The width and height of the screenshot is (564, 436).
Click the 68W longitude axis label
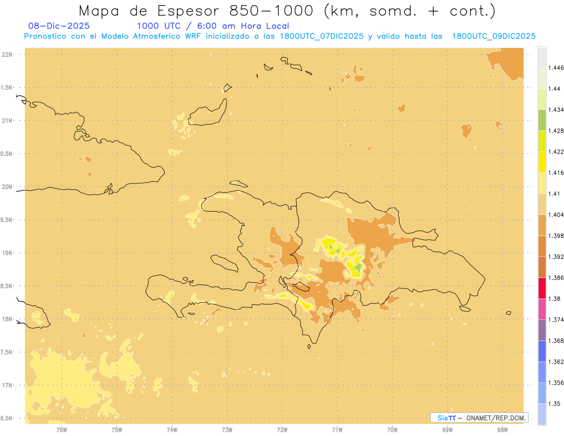(x=502, y=429)
